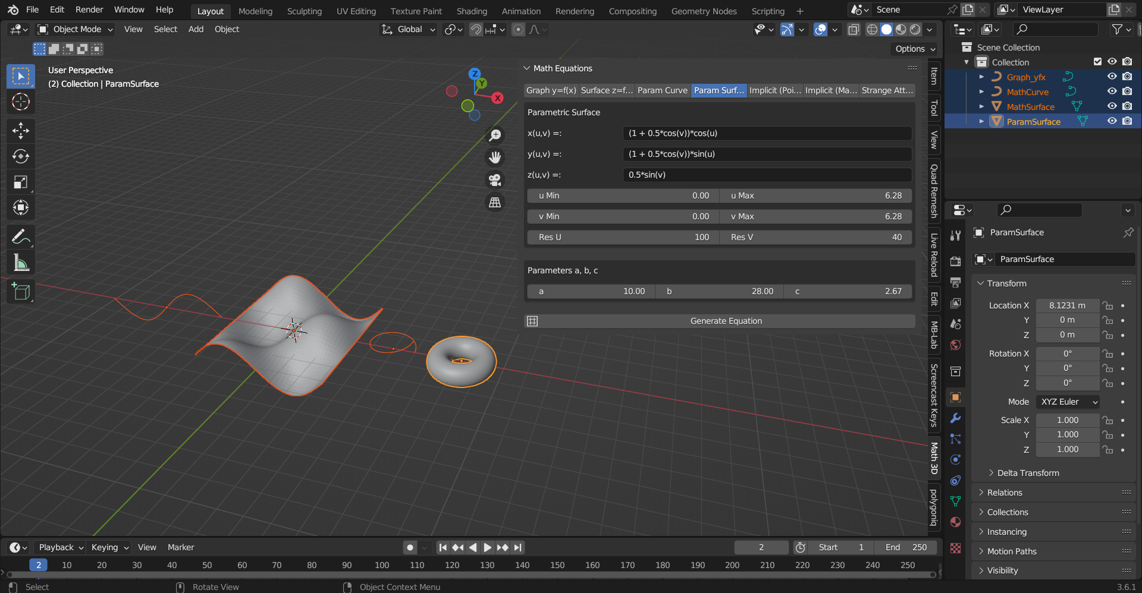Click the x(u,v) equation input field
The image size is (1142, 593).
[766, 133]
